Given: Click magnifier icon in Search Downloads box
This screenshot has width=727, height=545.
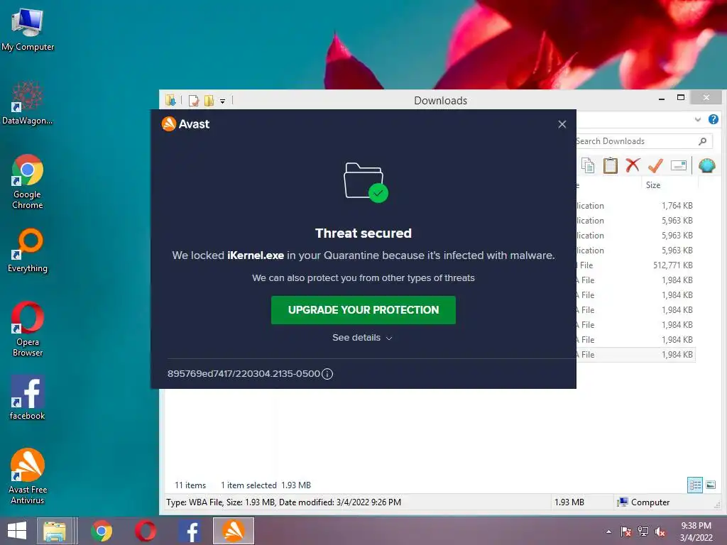Looking at the screenshot, I should 702,141.
